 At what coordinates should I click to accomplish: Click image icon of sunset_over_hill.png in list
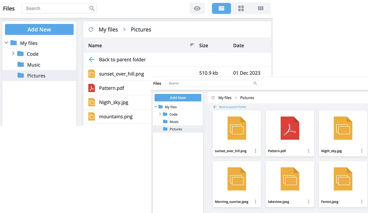[92, 74]
